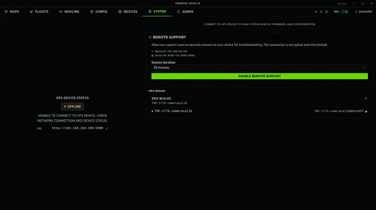Click the chevron in 30 minutes selector
The width and height of the screenshot is (376, 210).
click(364, 68)
